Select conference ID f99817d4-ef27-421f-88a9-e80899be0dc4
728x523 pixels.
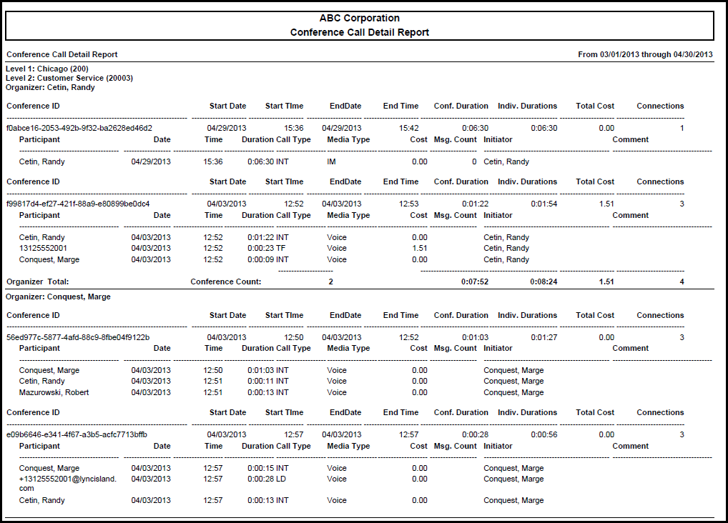tap(93, 204)
